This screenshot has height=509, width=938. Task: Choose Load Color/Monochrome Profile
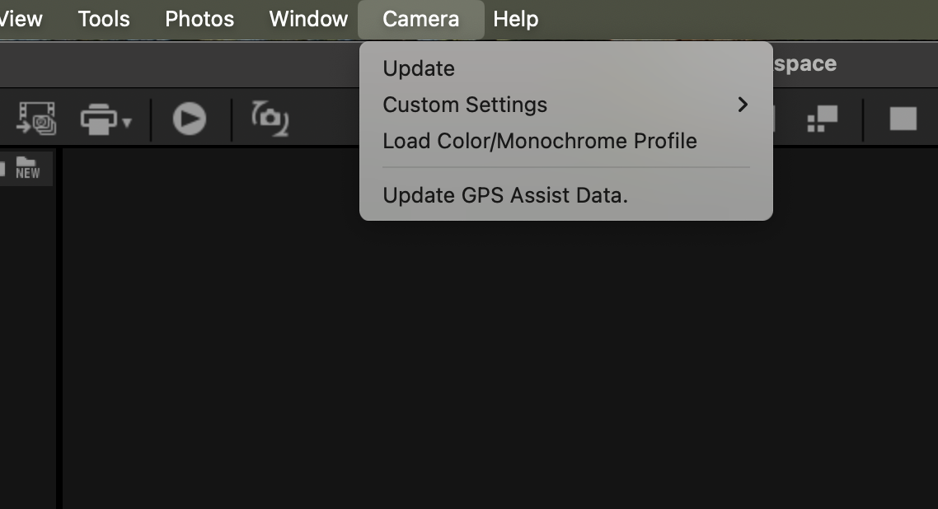[540, 140]
